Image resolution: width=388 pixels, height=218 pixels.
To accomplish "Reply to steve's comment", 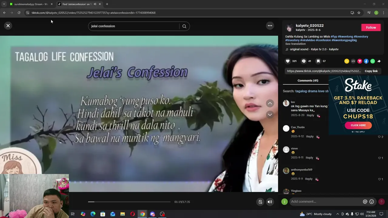I will pyautogui.click(x=309, y=158).
